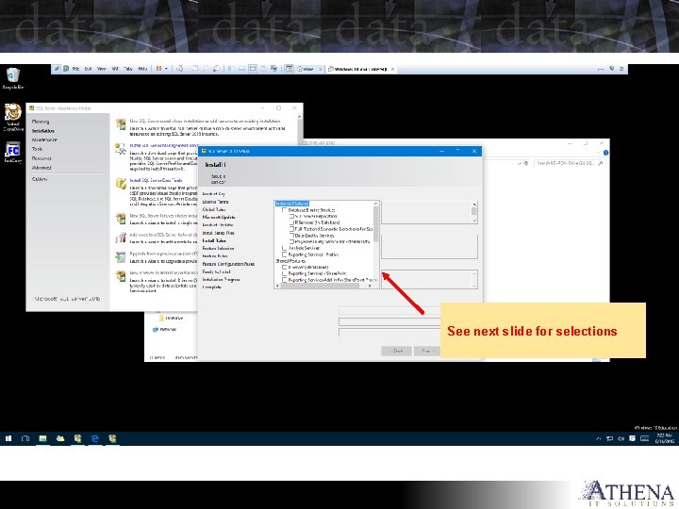Screen dimensions: 679x509
Task: Click the Home tab house icon
Action: coord(300,69)
